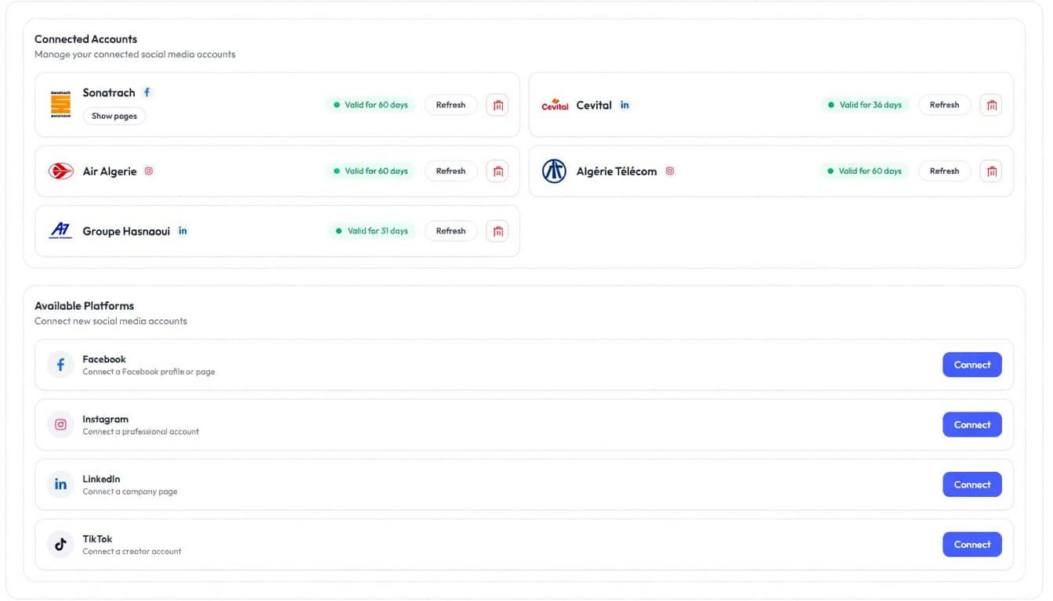Click the Algérie Télécom logo
This screenshot has width=1053, height=601.
point(554,171)
